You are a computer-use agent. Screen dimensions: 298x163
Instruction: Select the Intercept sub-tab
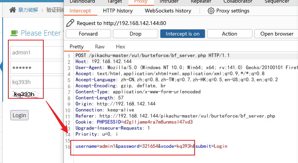click(x=80, y=11)
